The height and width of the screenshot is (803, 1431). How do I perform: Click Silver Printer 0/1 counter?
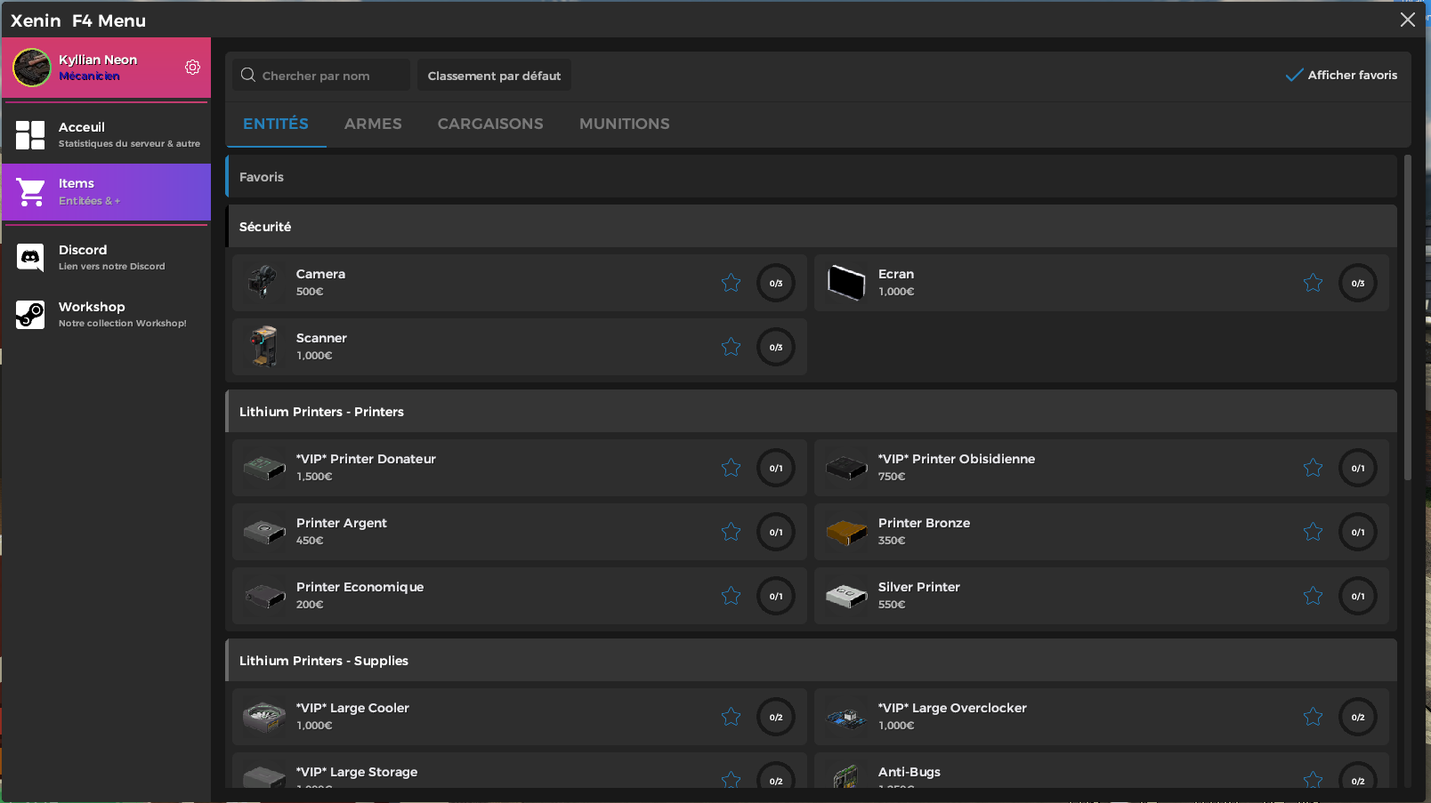point(1358,596)
